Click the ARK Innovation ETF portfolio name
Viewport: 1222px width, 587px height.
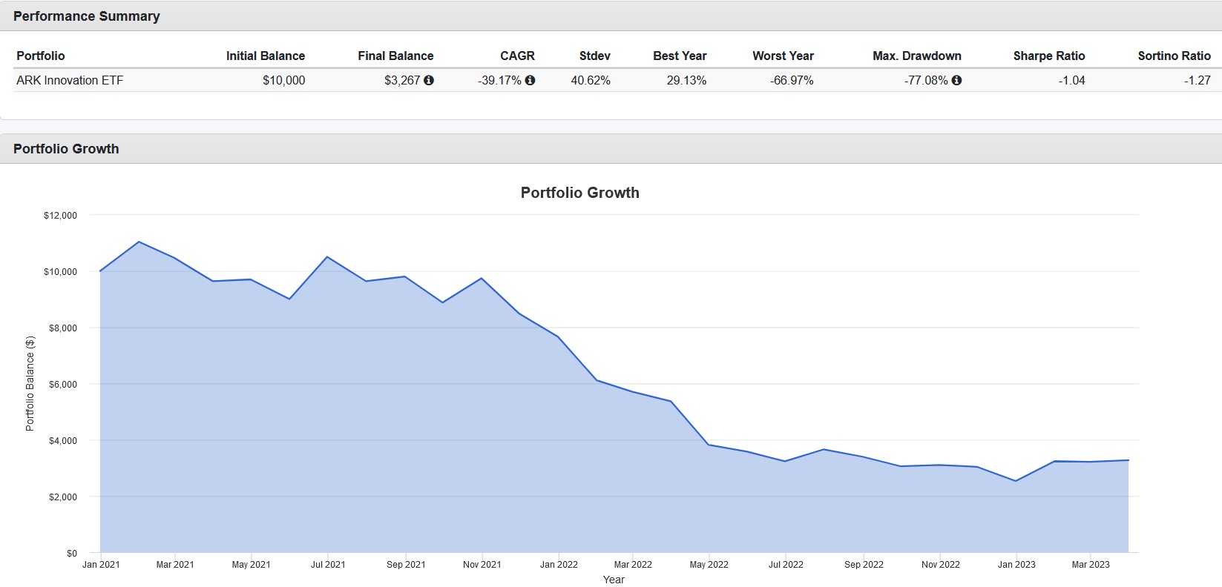(x=70, y=80)
